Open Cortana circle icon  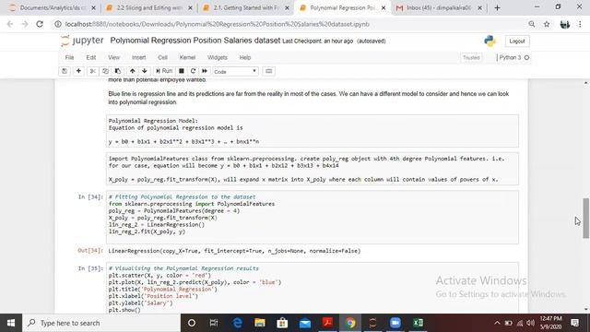click(x=192, y=323)
